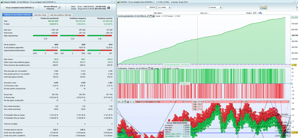
Task: Detach the Prix panel window
Action: point(125,102)
